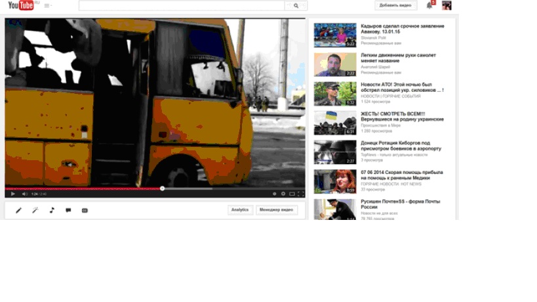This screenshot has width=537, height=302.
Task: Click the pencil edit info icon
Action: [x=18, y=210]
